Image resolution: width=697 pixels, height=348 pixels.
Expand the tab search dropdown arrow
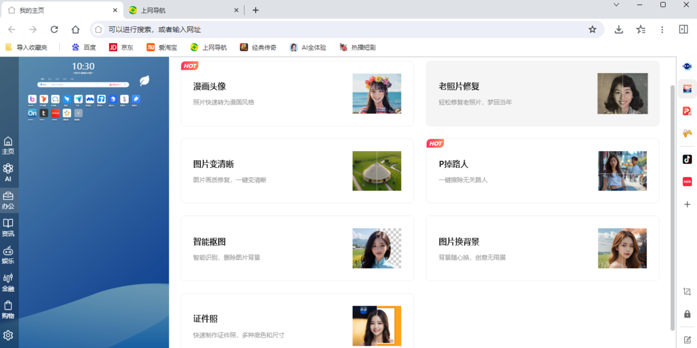coord(616,5)
